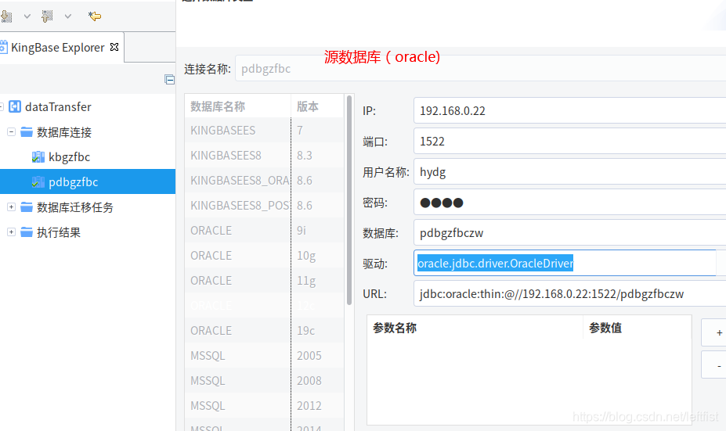Switch to the KingBase Explorer tab
The height and width of the screenshot is (431, 726).
pyautogui.click(x=57, y=47)
